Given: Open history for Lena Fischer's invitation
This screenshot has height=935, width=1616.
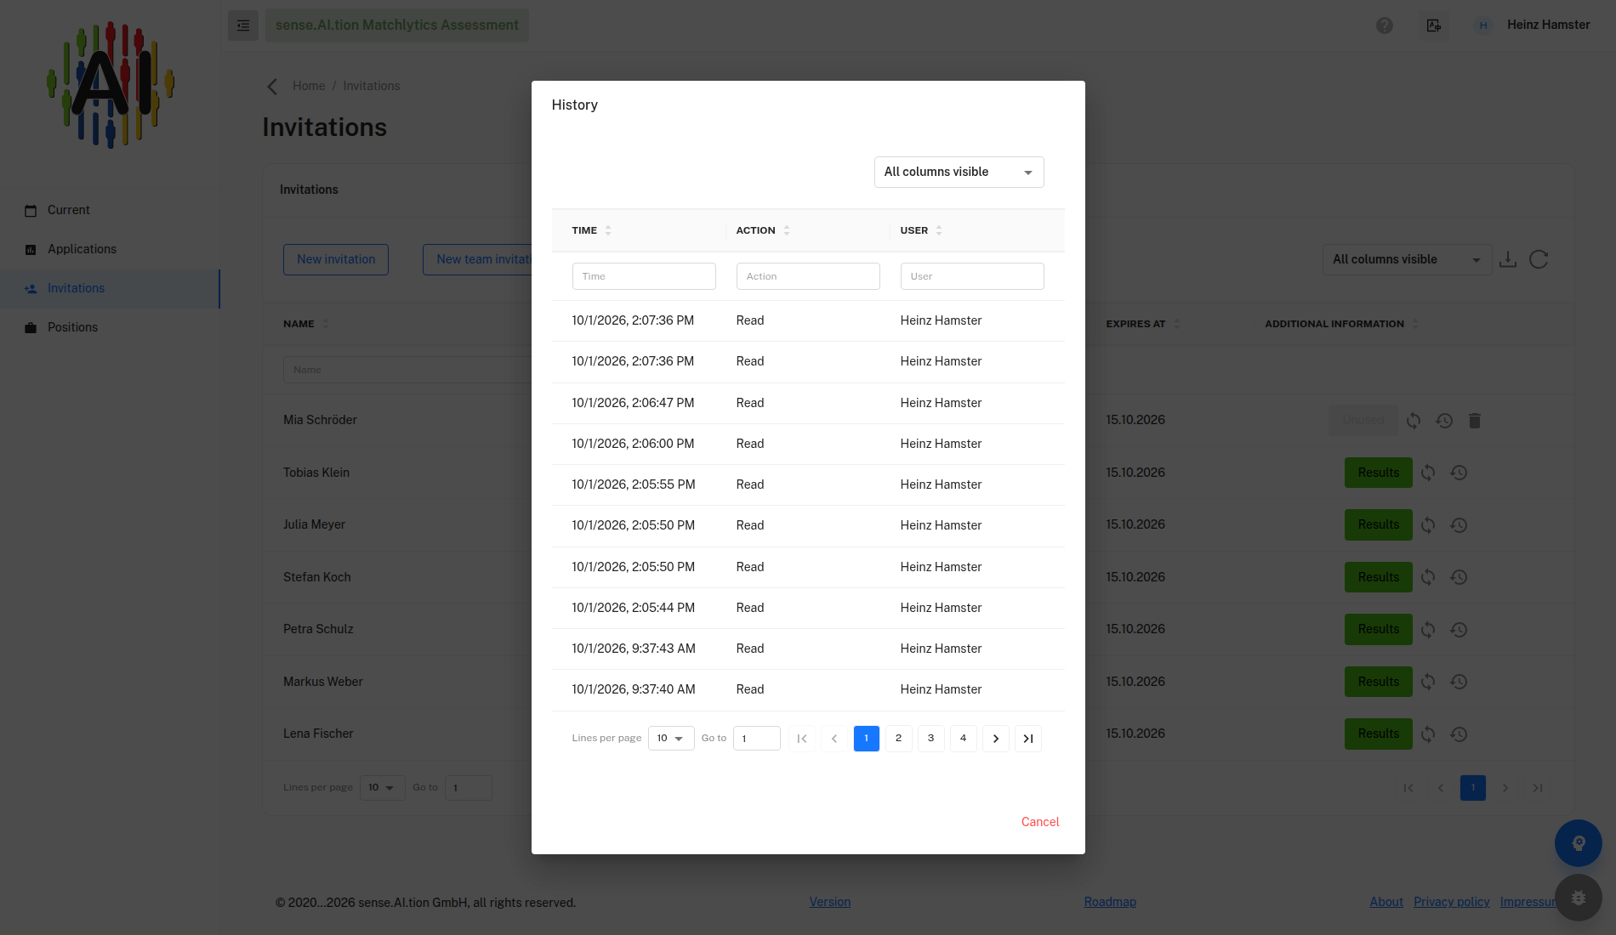Looking at the screenshot, I should click(1459, 734).
